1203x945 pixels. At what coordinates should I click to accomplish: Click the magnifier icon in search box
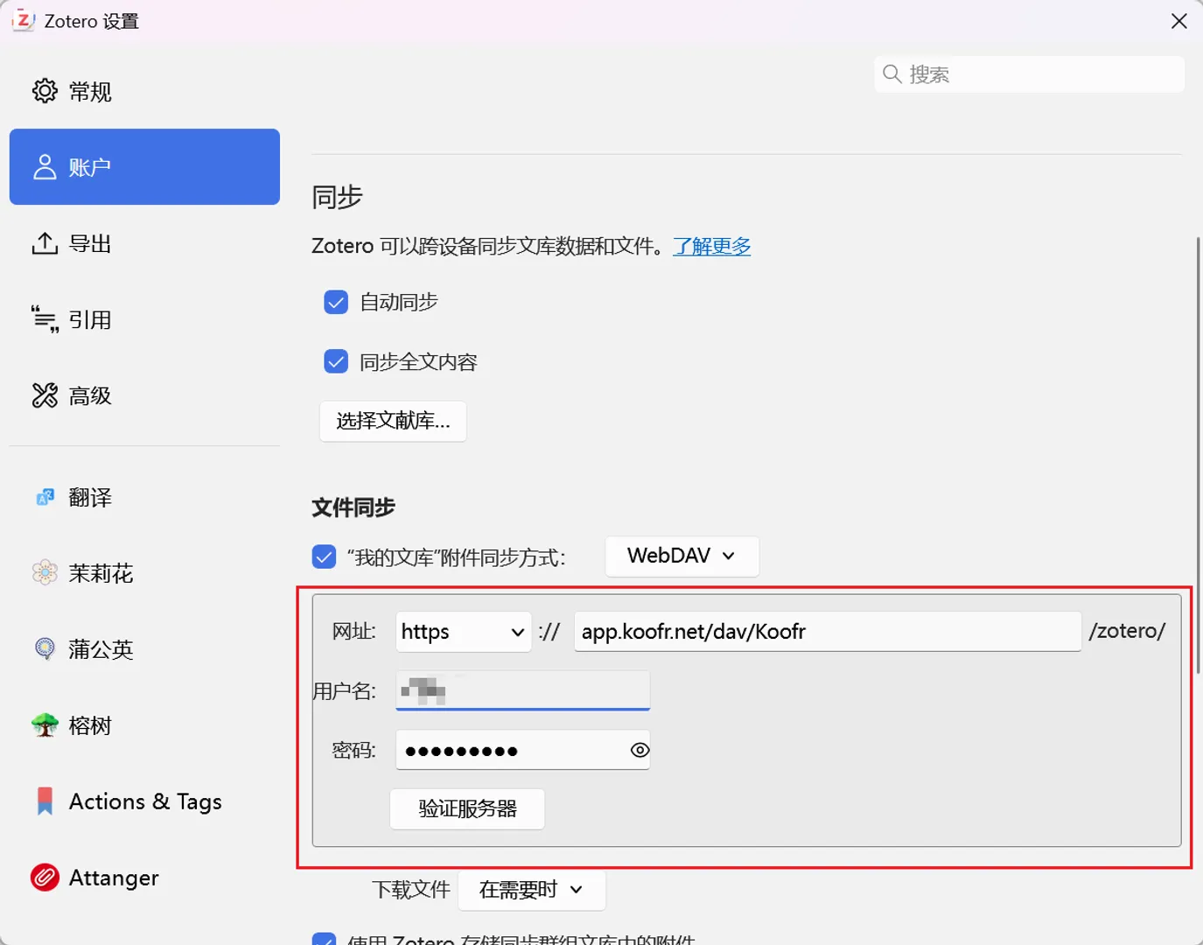coord(892,74)
